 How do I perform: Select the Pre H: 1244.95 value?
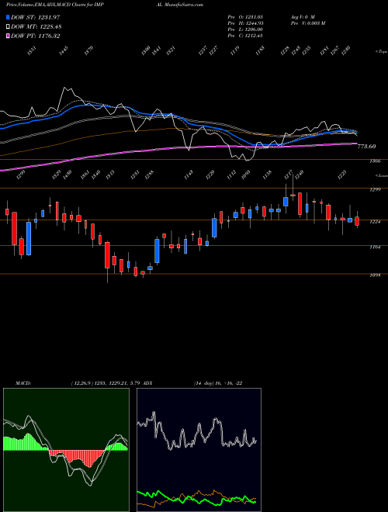[245, 23]
